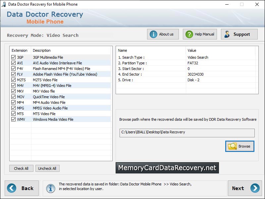Select the M2TS Video File row
265x199 pixels.
click(x=50, y=80)
